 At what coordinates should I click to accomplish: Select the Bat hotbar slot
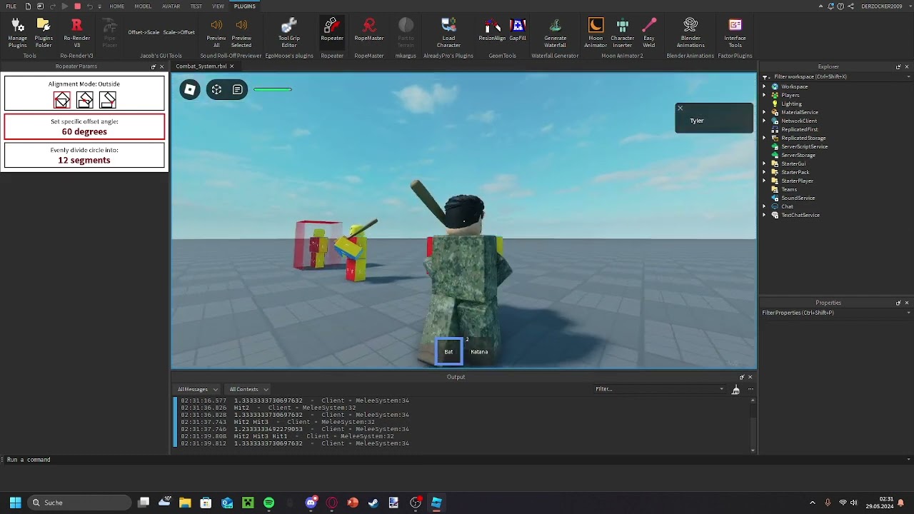[x=448, y=351]
